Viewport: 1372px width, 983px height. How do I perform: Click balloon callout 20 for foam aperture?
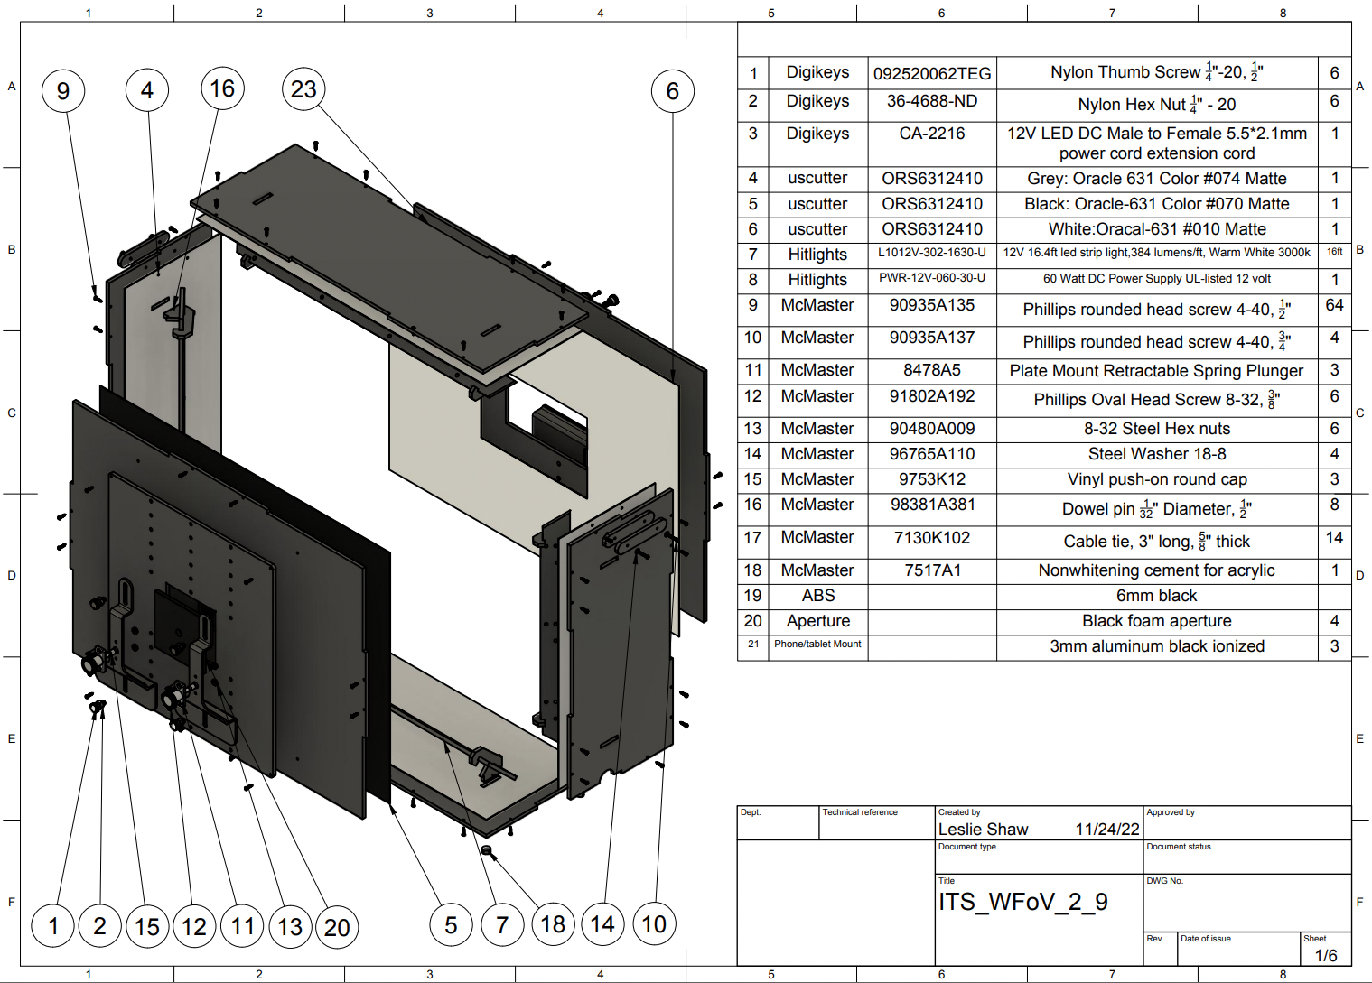pos(338,927)
